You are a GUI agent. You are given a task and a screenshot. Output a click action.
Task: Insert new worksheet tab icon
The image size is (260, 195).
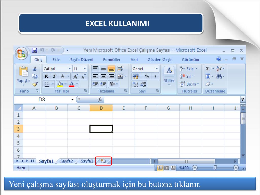point(104,161)
